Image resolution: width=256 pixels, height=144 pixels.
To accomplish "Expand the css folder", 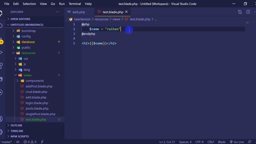I will [26, 58].
